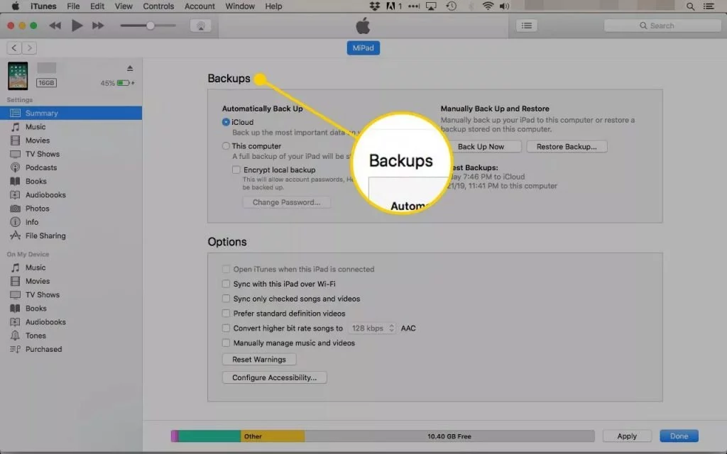Image resolution: width=727 pixels, height=454 pixels.
Task: Click the Back Up Now button
Action: click(481, 147)
